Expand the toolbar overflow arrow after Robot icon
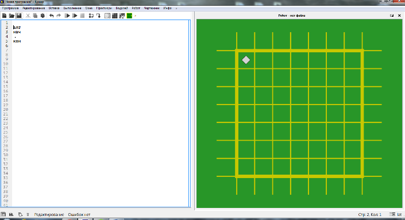 136,16
